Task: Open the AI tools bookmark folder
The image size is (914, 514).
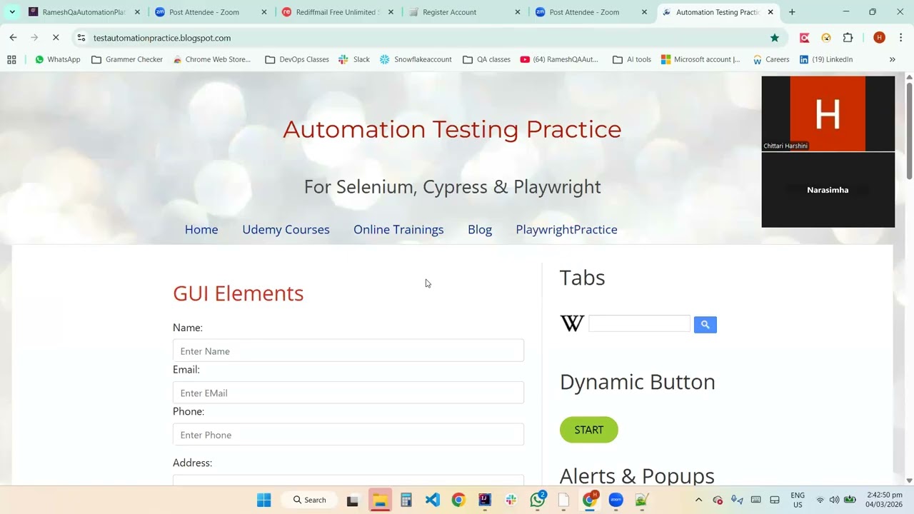Action: point(632,59)
